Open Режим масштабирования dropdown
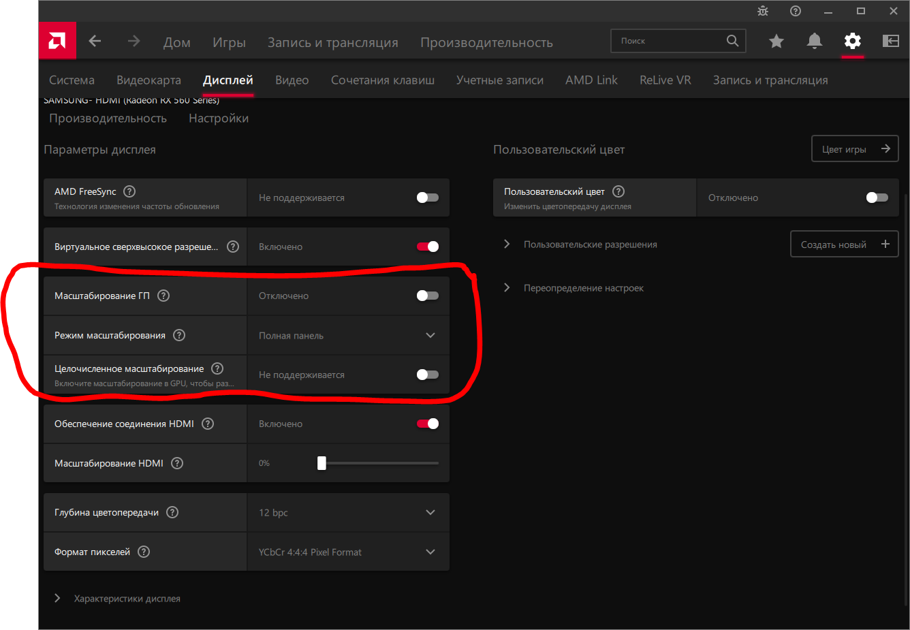Image resolution: width=910 pixels, height=630 pixels. 348,335
